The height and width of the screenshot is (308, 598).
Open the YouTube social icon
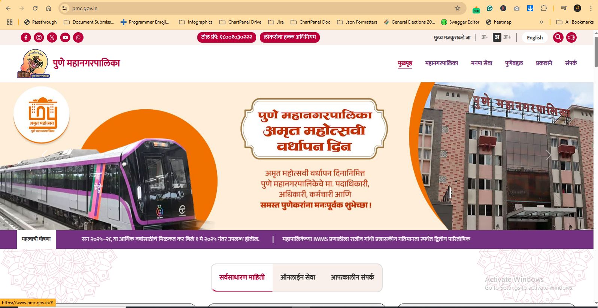[65, 37]
